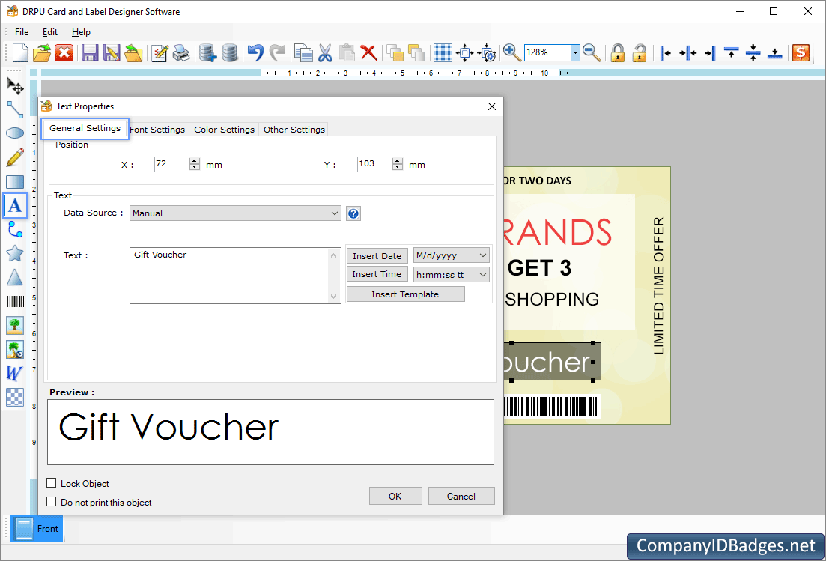Open the Edit menu
Viewport: 826px width, 561px height.
pos(50,32)
